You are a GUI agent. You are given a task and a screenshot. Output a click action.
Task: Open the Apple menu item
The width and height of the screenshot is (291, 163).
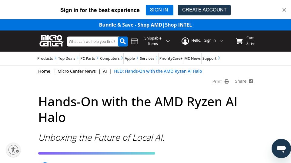[129, 58]
